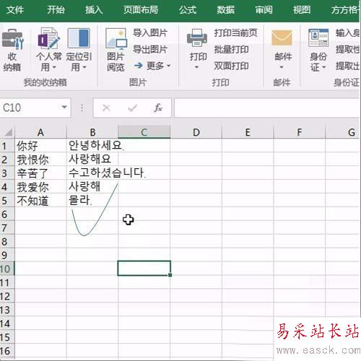The width and height of the screenshot is (361, 361).
Task: Select cell containing 수고하셨습니다
Action: coord(92,173)
